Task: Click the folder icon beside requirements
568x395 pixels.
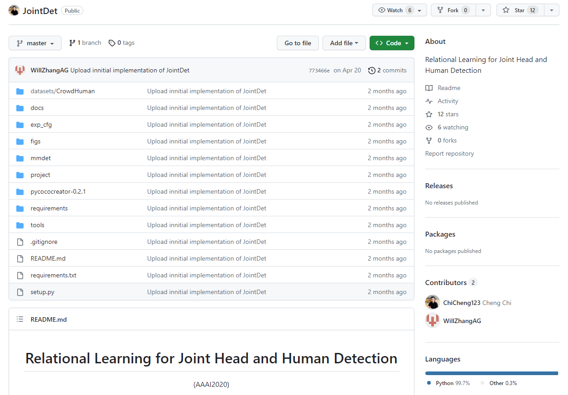Action: (20, 208)
